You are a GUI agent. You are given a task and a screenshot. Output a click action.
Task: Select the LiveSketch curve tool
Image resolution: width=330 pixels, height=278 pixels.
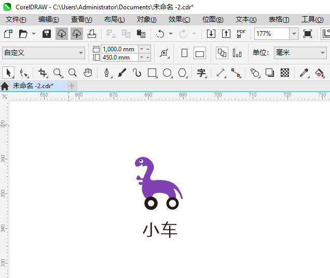[137, 73]
